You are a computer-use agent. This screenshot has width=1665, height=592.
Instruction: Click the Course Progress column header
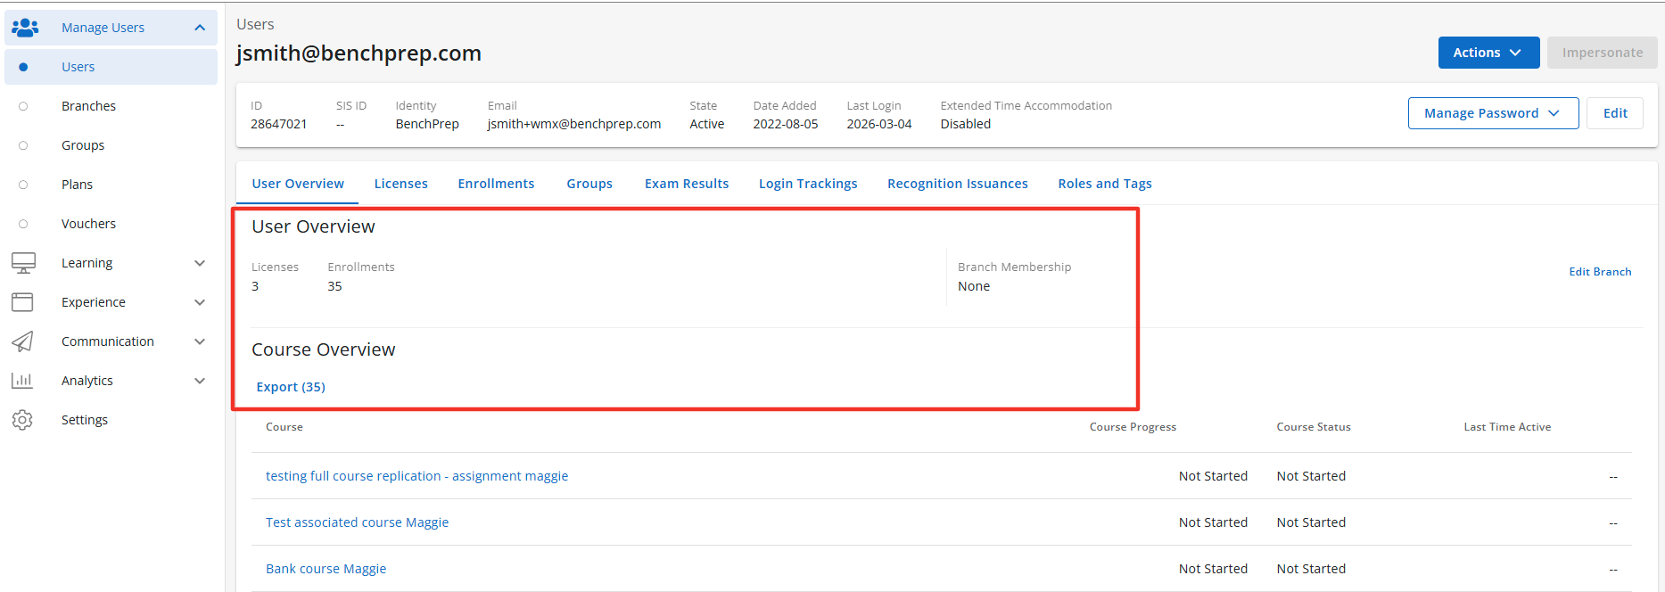(1133, 427)
